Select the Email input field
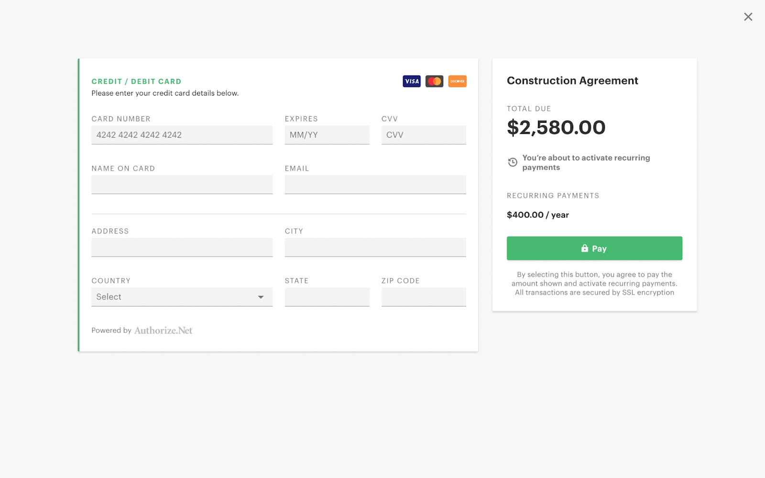 375,185
